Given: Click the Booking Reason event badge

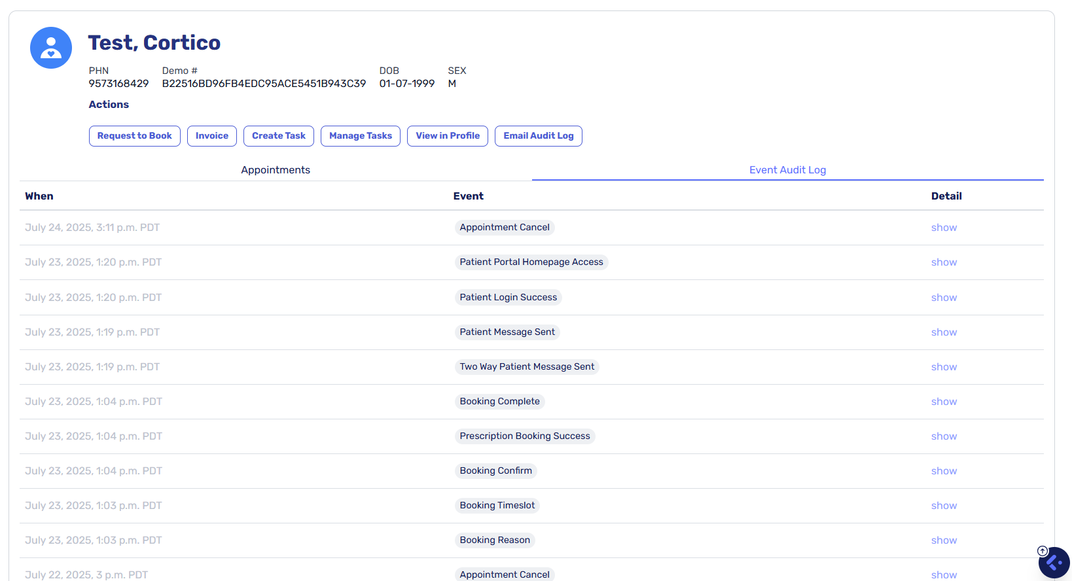Looking at the screenshot, I should (x=495, y=540).
